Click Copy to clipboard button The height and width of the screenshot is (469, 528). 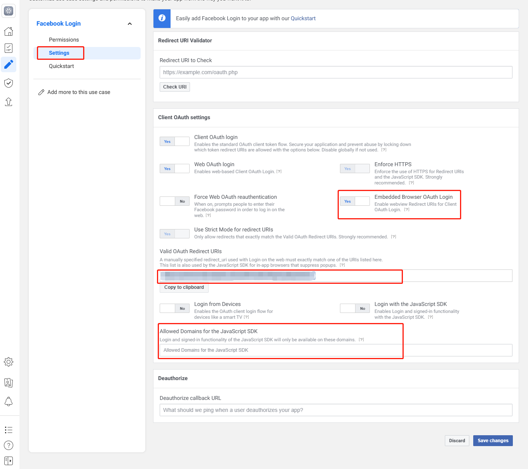184,287
